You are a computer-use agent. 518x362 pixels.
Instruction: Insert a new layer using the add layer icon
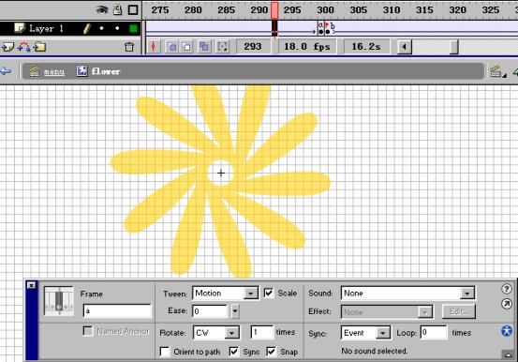coord(7,47)
